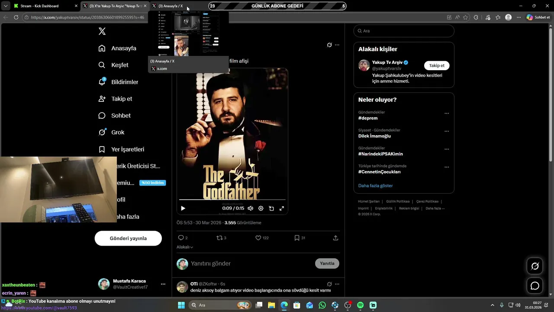Screen dimensions: 554x312
Task: Add page to browser favorites star
Action: 465,17
